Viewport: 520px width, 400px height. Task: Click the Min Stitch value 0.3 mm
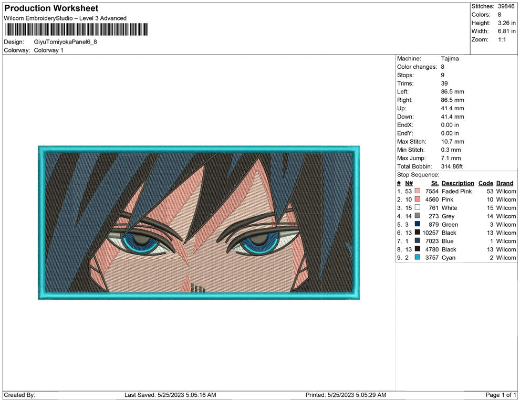[451, 150]
